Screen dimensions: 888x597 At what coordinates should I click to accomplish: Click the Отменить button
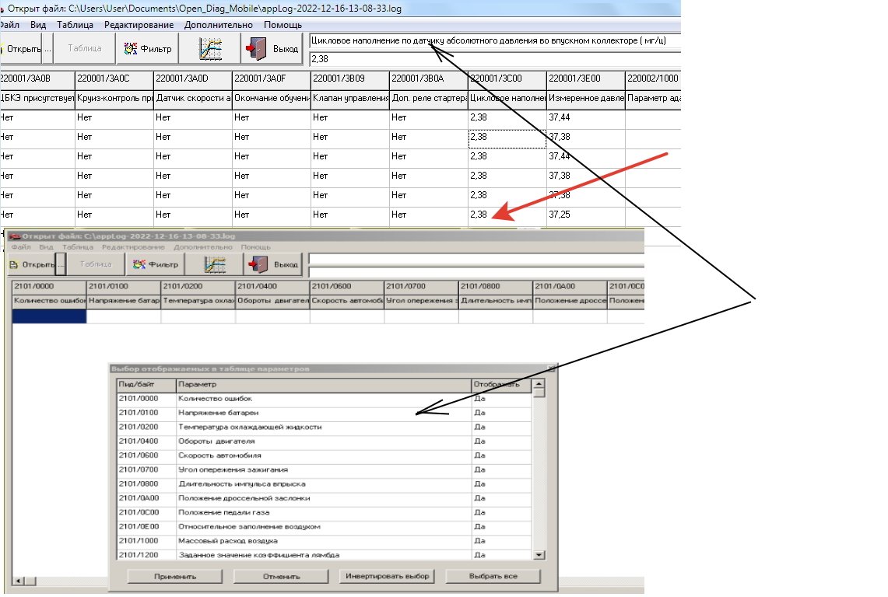281,577
